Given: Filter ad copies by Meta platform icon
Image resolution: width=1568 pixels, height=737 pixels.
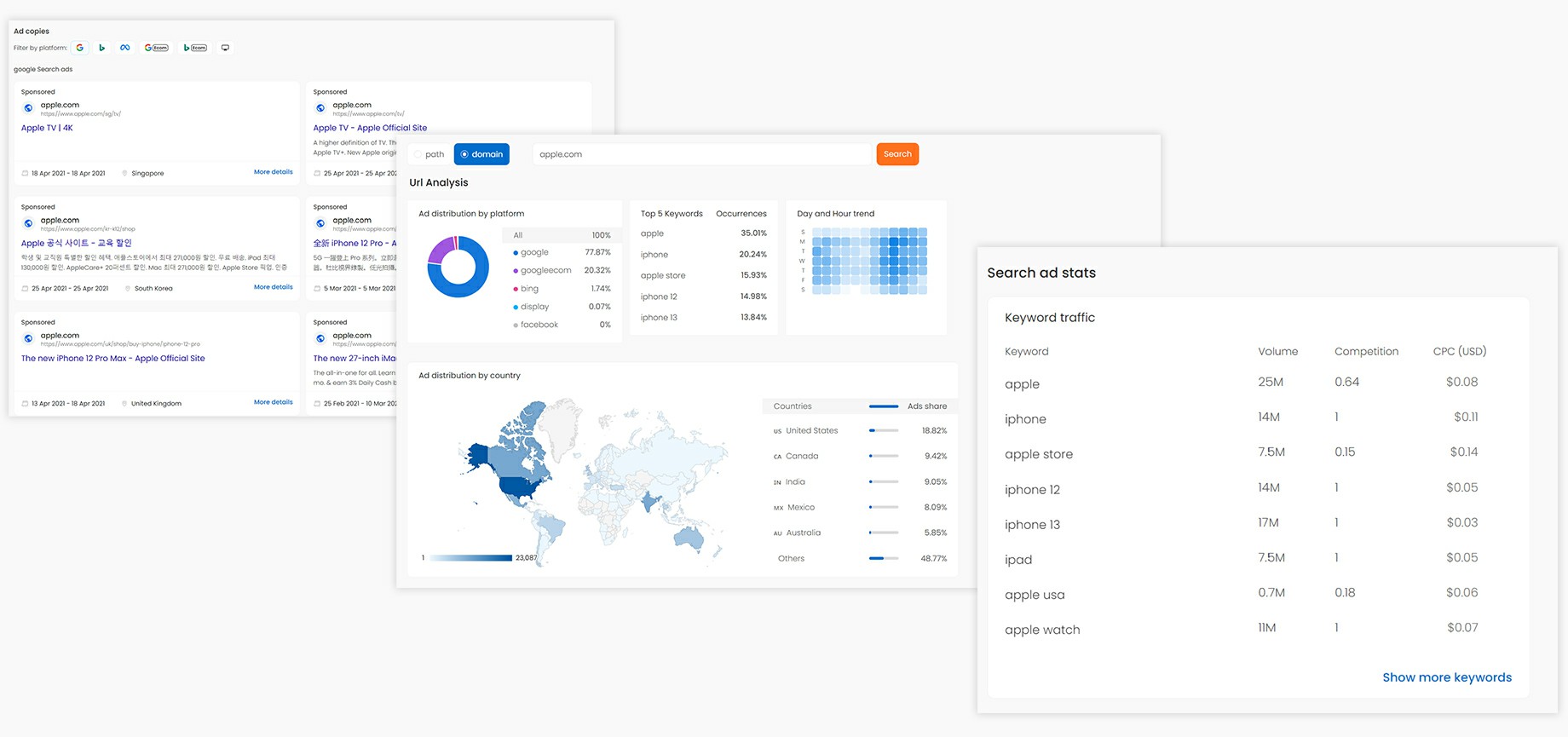Looking at the screenshot, I should [125, 48].
